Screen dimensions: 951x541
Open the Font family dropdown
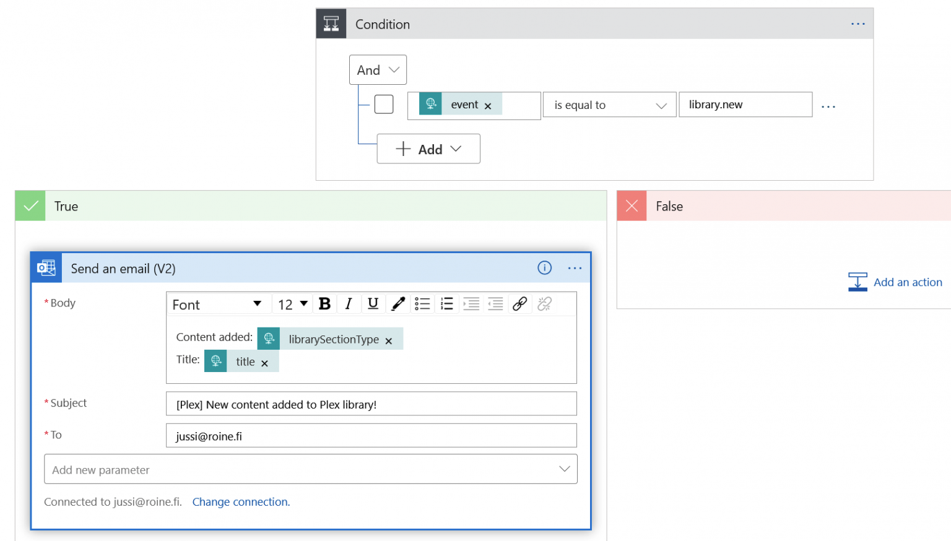pos(217,304)
